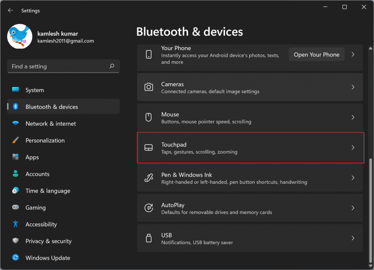Click the Bluetooth icon in the sidebar
Image resolution: width=374 pixels, height=270 pixels.
[x=16, y=107]
